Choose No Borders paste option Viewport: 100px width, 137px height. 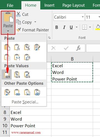click(x=7, y=57)
